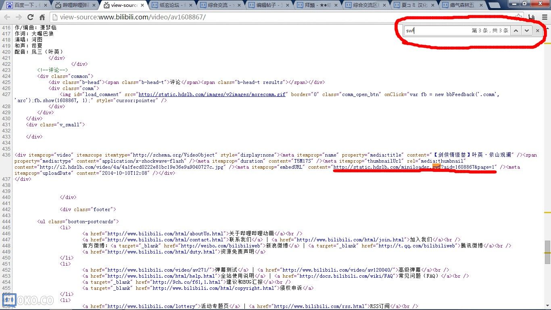Screen dimensions: 551x310
Task: Click the view-source address bar
Action: pyautogui.click(x=282, y=17)
